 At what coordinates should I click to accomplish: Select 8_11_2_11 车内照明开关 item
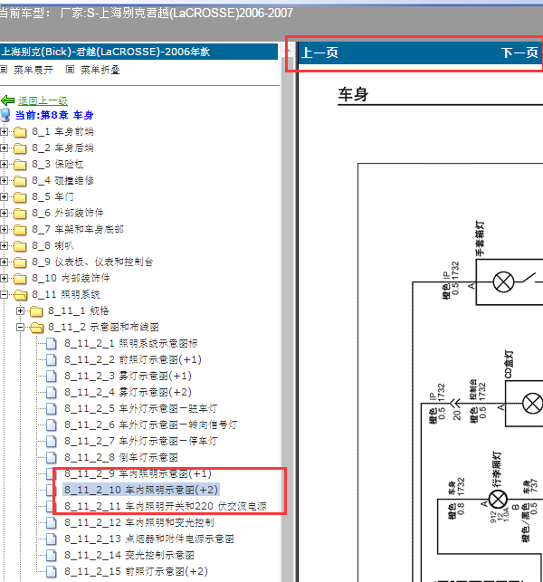click(166, 506)
